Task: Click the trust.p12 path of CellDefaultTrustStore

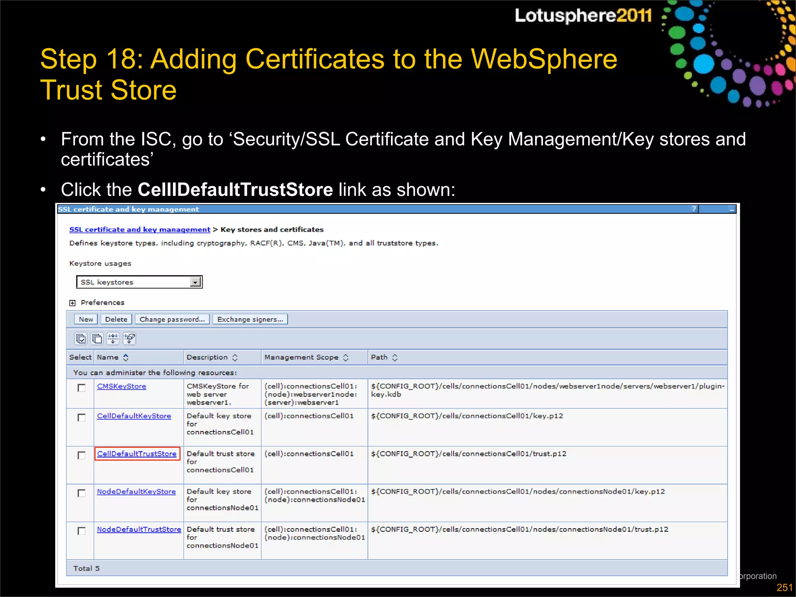Action: 469,454
